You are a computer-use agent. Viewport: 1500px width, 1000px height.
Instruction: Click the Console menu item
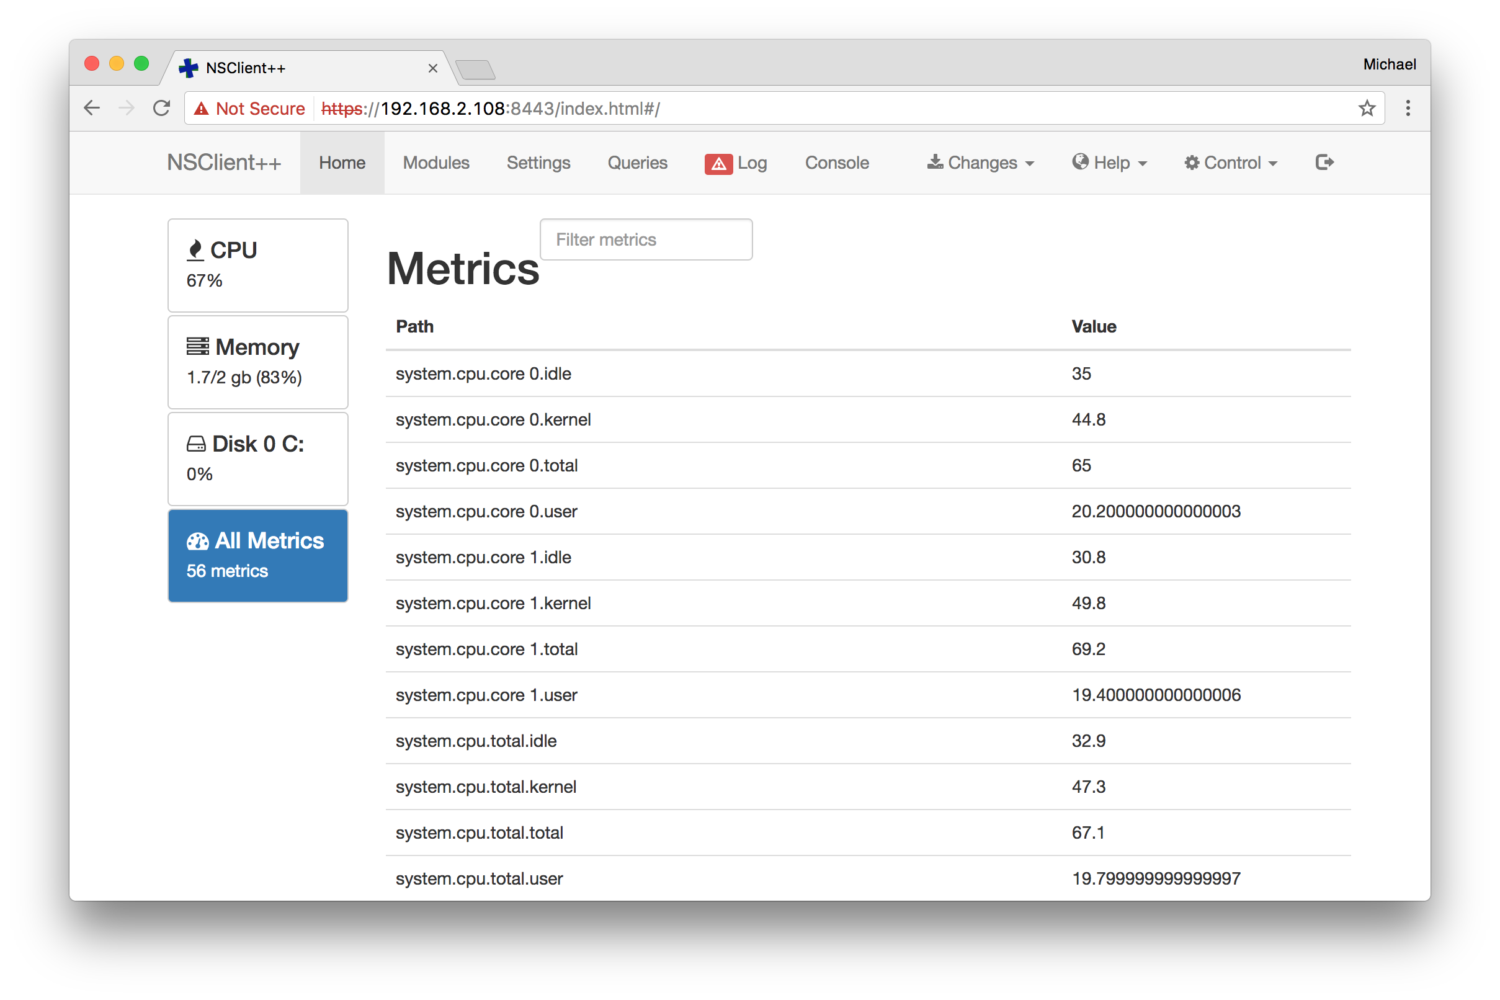click(837, 162)
